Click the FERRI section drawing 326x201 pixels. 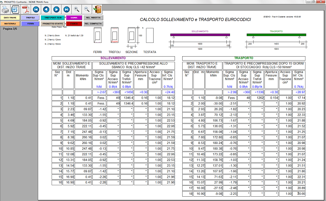[97, 35]
